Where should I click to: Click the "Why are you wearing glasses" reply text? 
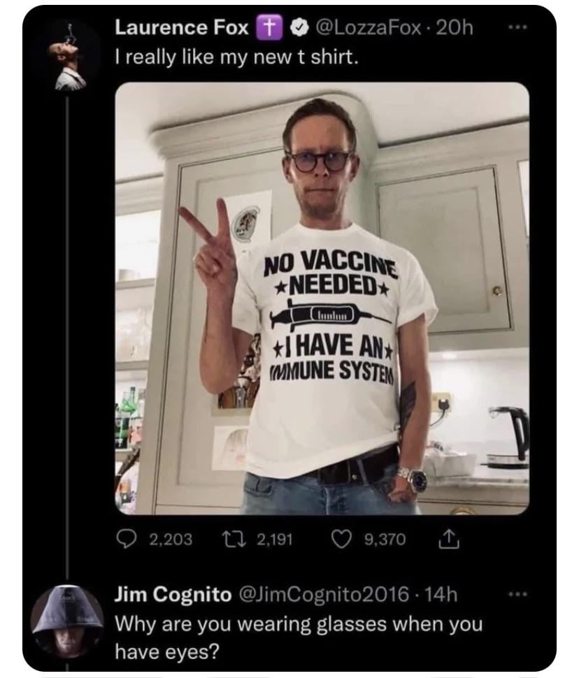click(x=298, y=622)
